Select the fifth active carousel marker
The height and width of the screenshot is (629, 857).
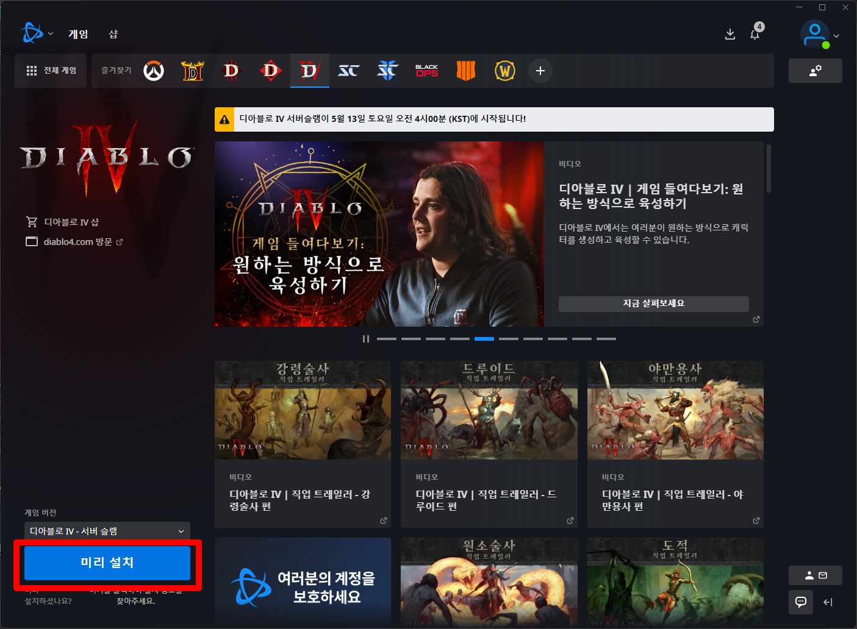click(484, 339)
